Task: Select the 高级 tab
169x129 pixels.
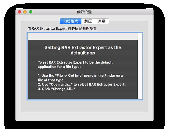Action: [102, 21]
